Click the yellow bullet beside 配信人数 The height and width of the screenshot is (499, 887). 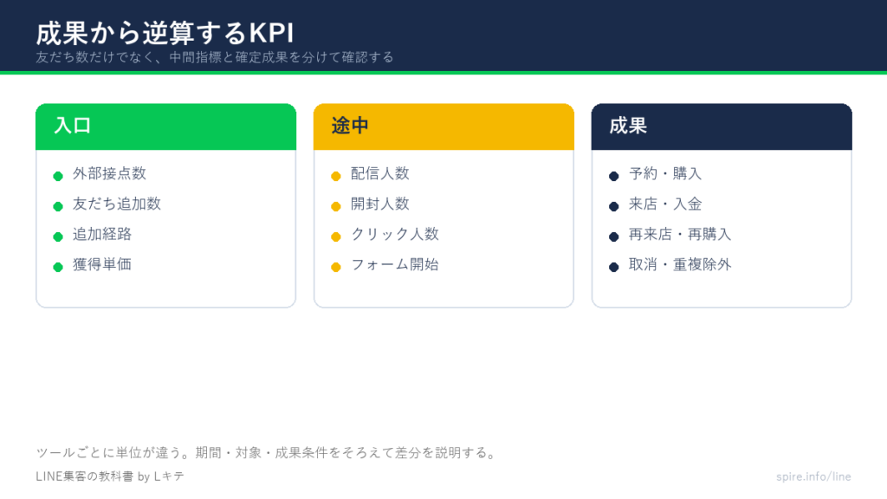336,176
